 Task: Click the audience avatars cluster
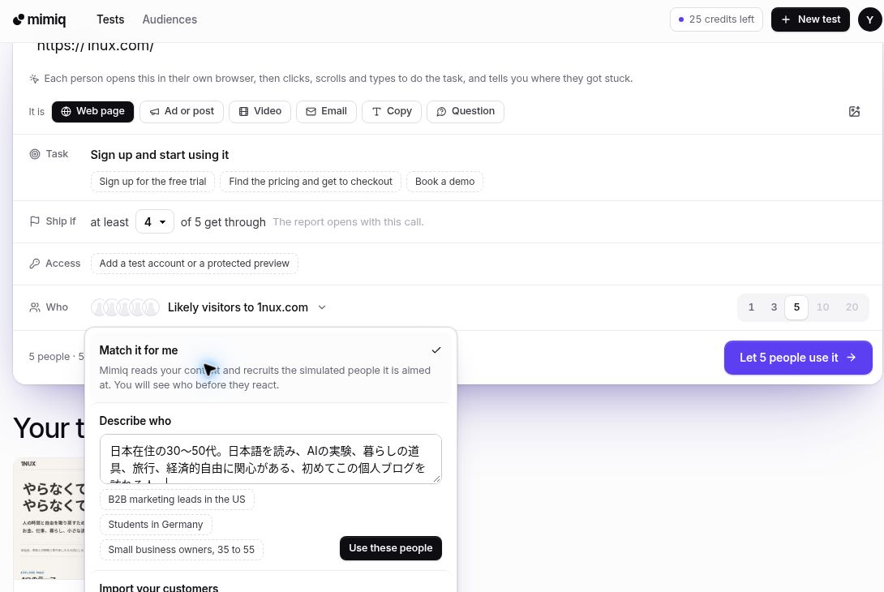click(x=125, y=307)
